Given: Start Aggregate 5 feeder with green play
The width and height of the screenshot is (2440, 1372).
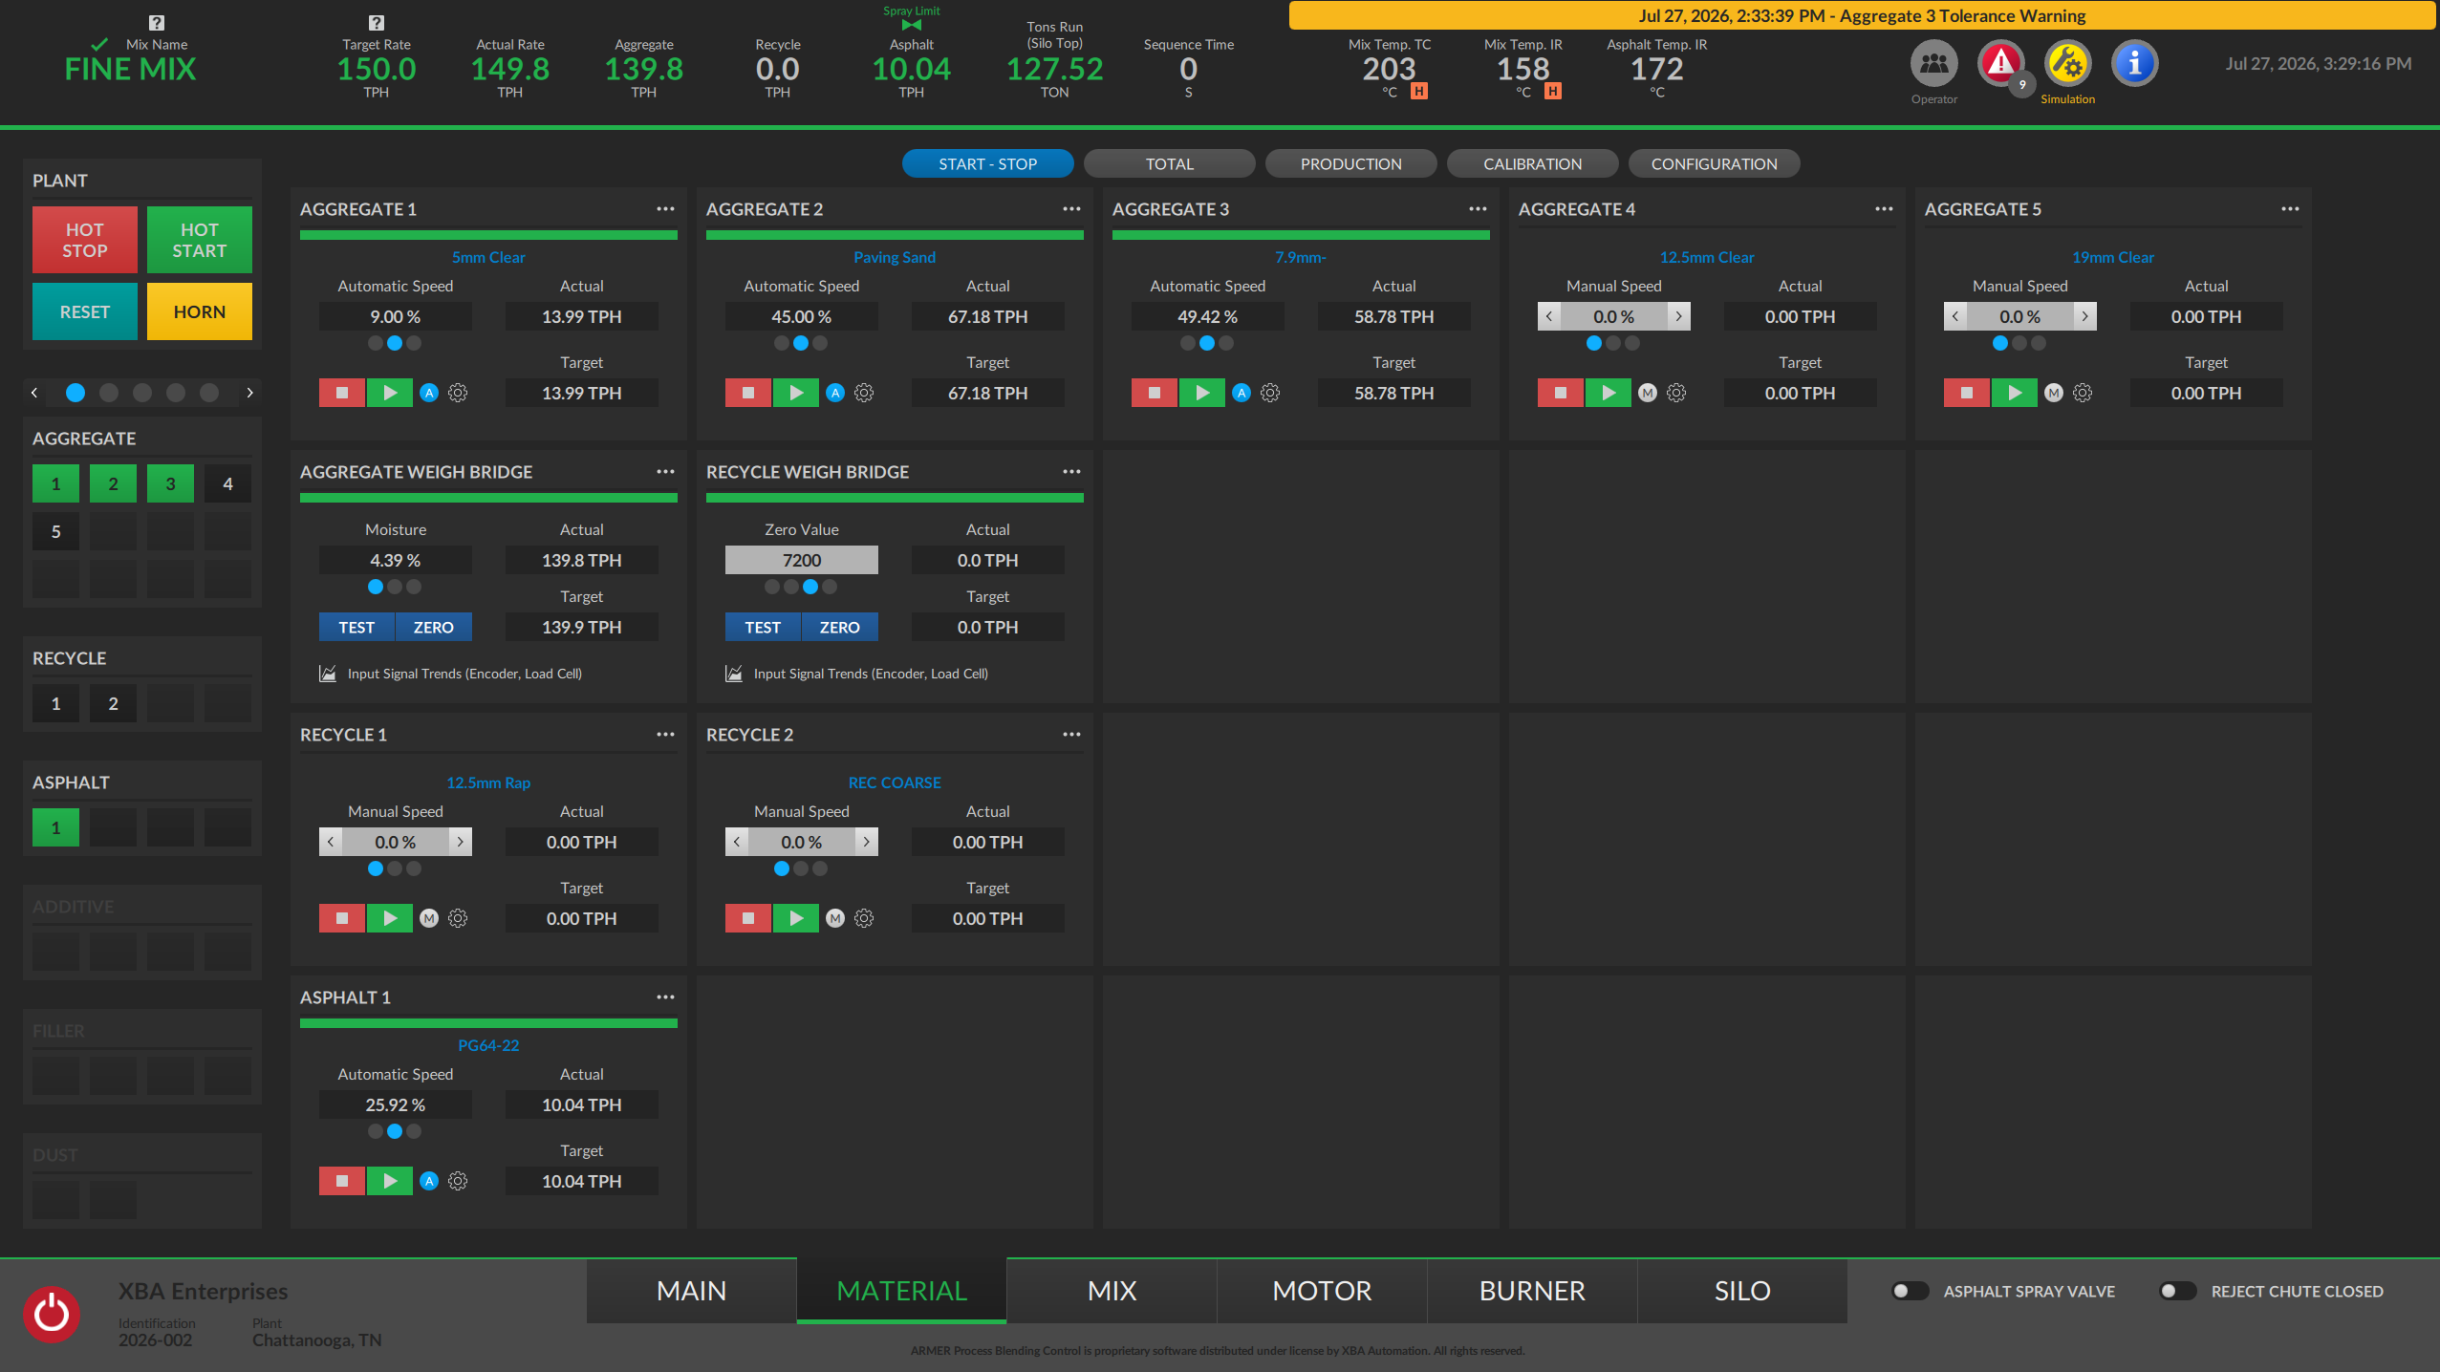Looking at the screenshot, I should pyautogui.click(x=2015, y=393).
